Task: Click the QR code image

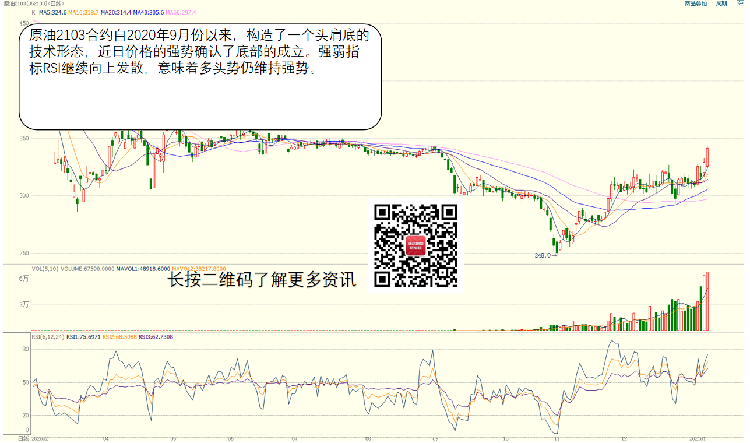Action: (416, 245)
